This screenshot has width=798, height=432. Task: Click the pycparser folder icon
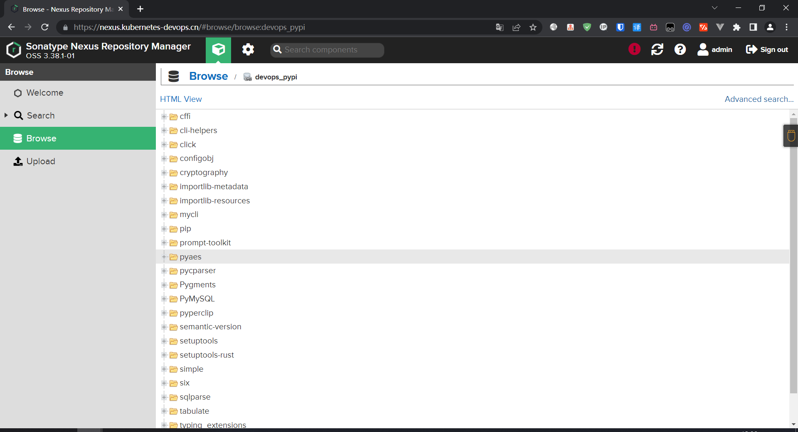click(174, 271)
